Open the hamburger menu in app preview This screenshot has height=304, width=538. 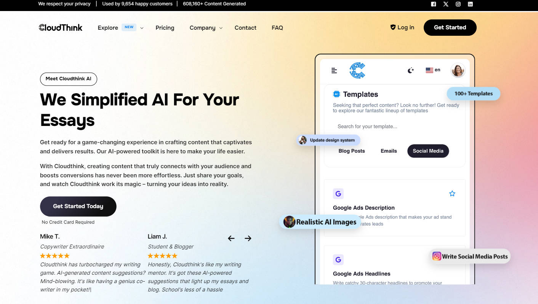click(x=334, y=70)
